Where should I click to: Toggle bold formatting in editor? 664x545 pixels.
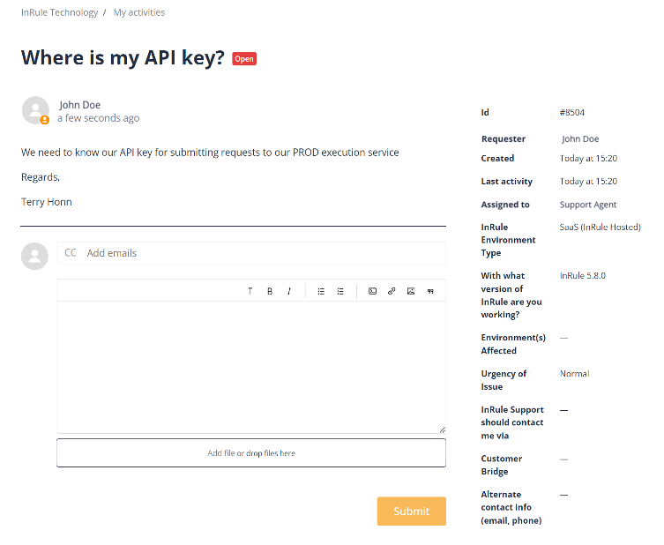(270, 291)
